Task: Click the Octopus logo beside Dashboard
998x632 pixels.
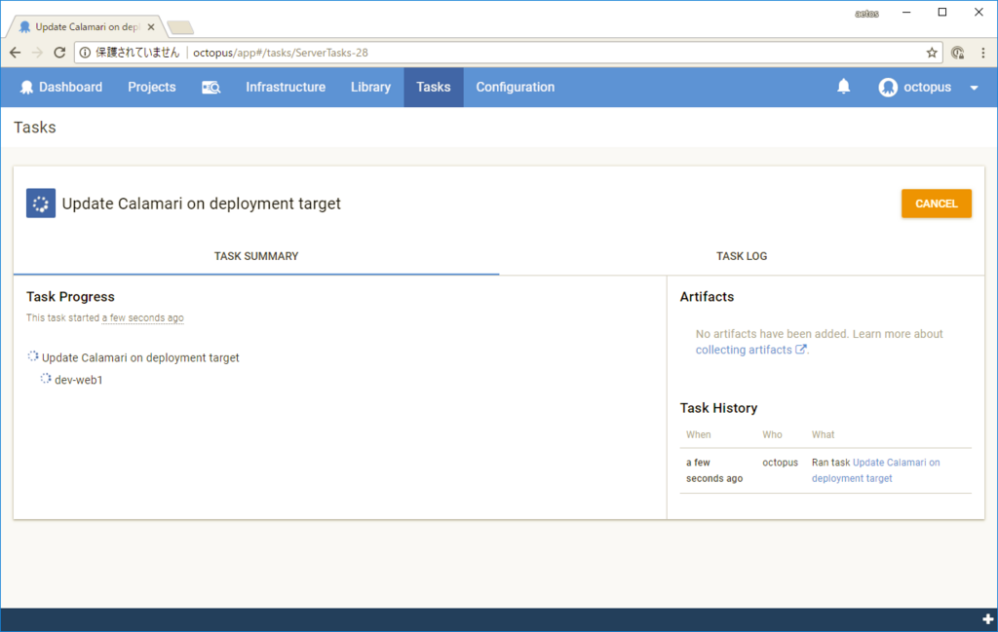Action: [x=26, y=87]
